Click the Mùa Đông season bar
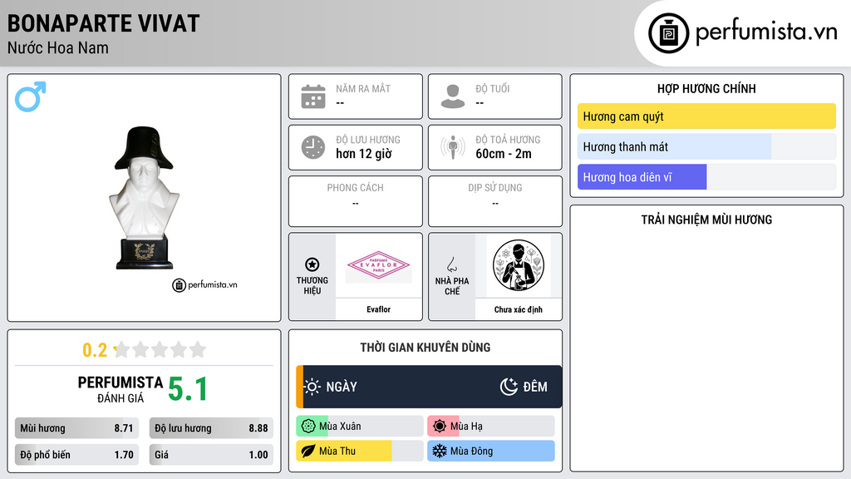Screen dimensions: 851x479 click(x=491, y=452)
